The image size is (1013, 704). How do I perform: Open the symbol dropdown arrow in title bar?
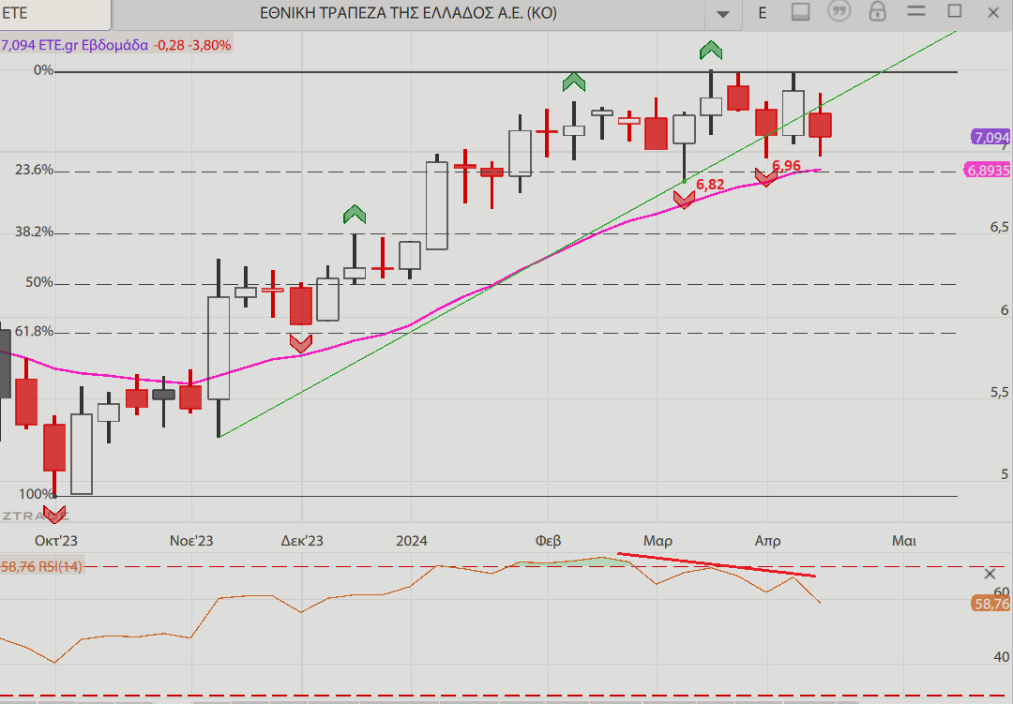tap(723, 13)
